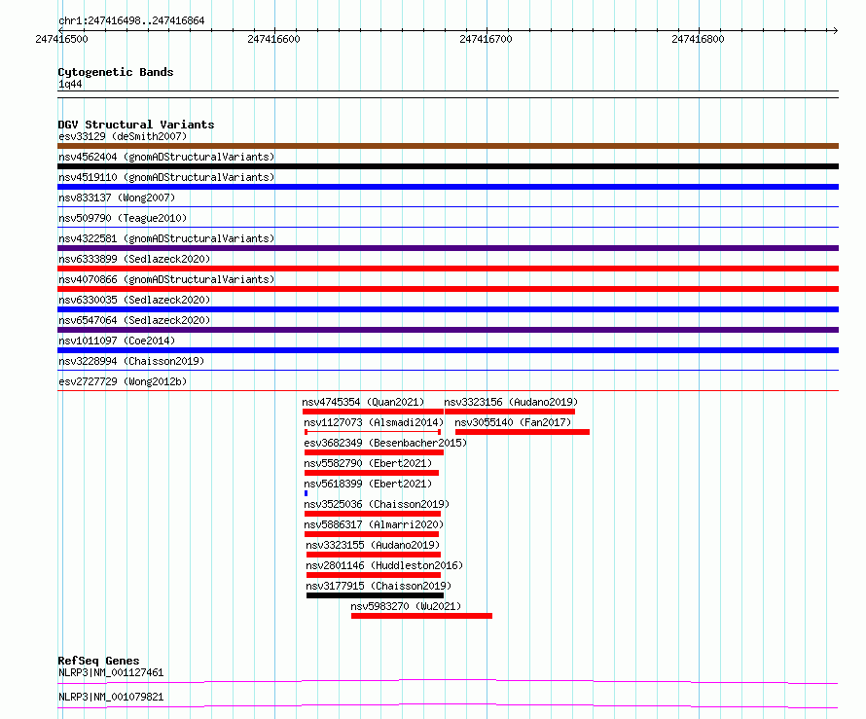
Task: Click the nsv5886317 (Almarri2020) red bar
Action: coord(372,534)
